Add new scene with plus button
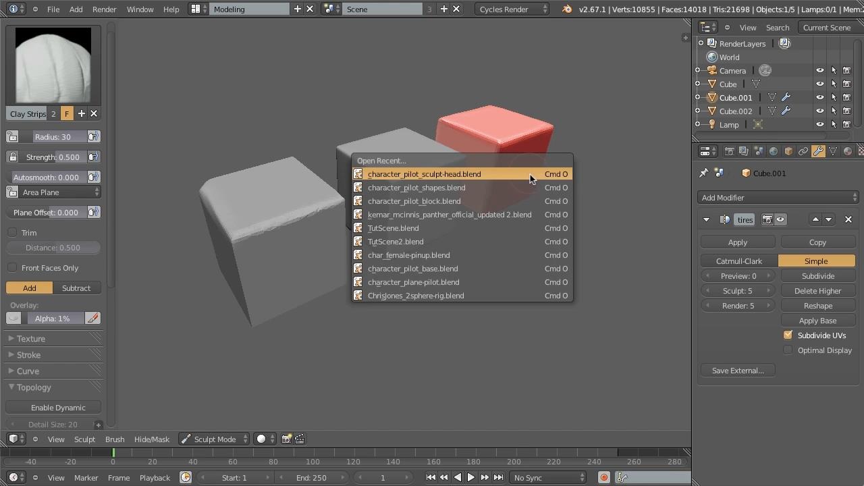 [x=444, y=9]
